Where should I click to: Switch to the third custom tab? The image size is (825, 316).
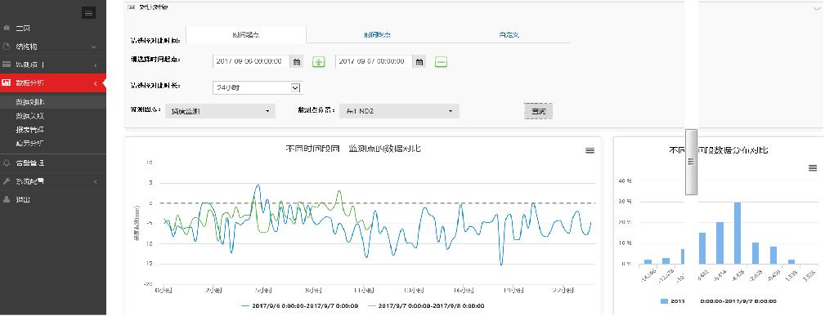[509, 34]
